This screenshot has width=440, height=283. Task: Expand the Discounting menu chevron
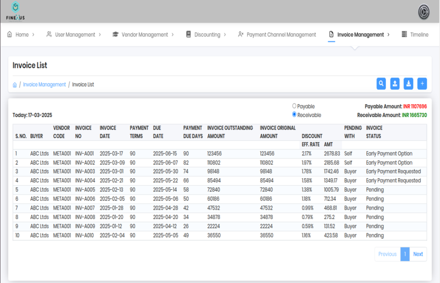(x=225, y=35)
